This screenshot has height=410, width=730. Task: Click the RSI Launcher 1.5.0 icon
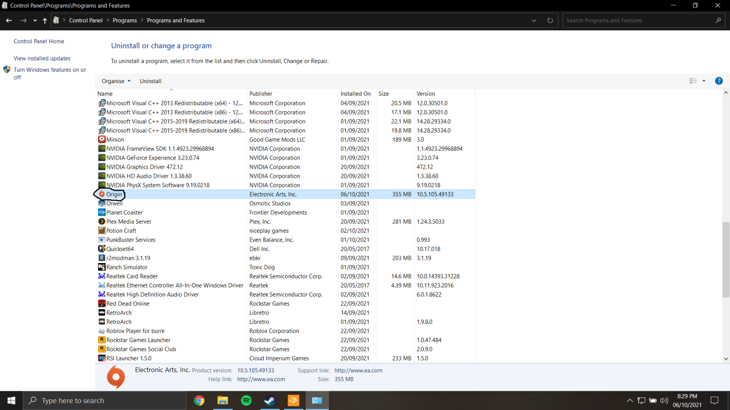tap(102, 358)
